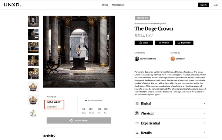Select the black Digital tag button
The width and height of the screenshot is (222, 140).
tap(144, 43)
